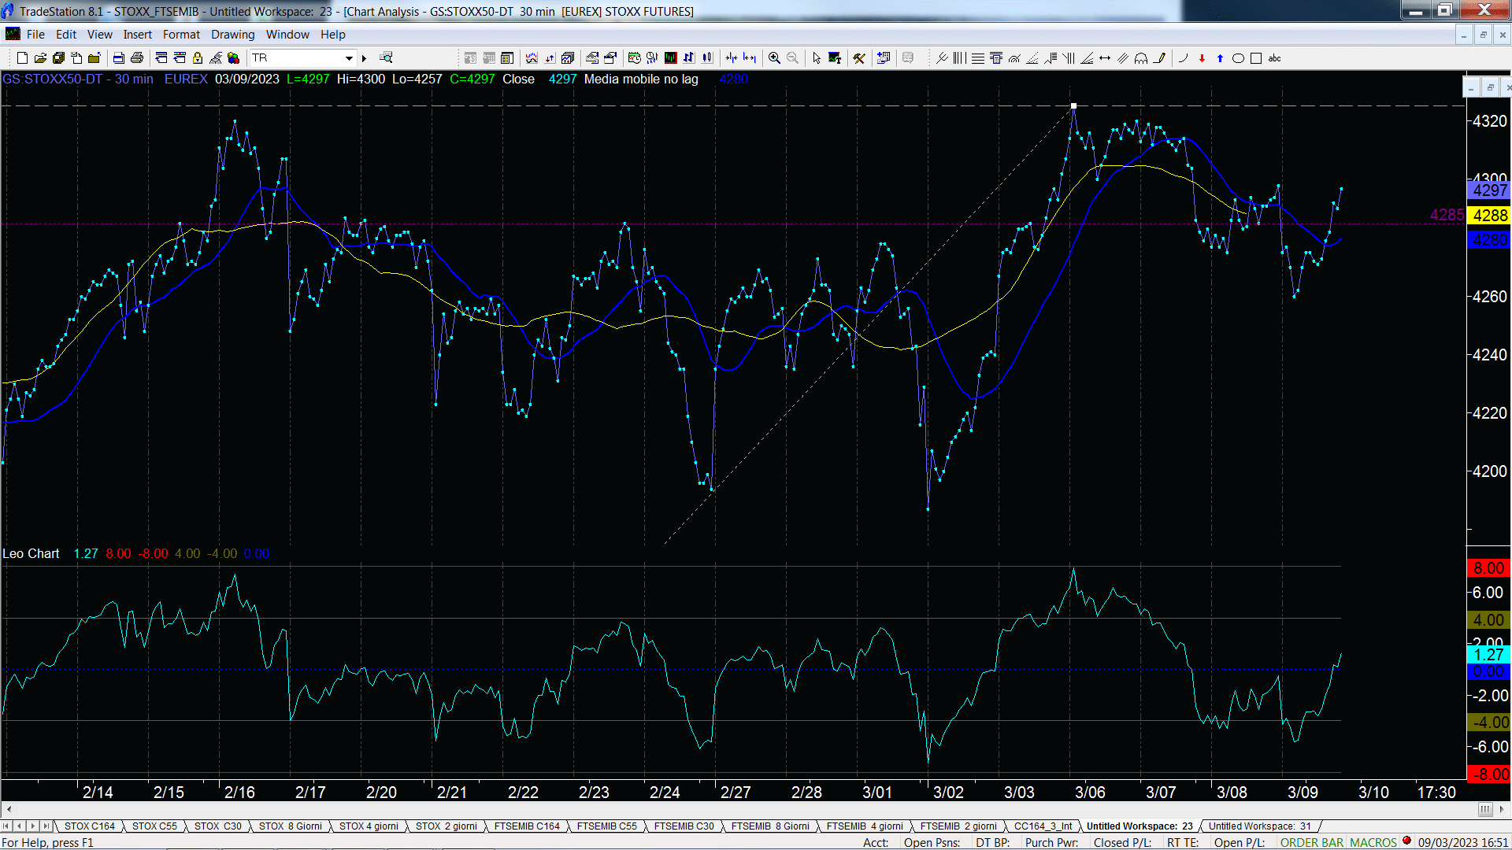Click the New document icon
The width and height of the screenshot is (1512, 850).
[22, 58]
